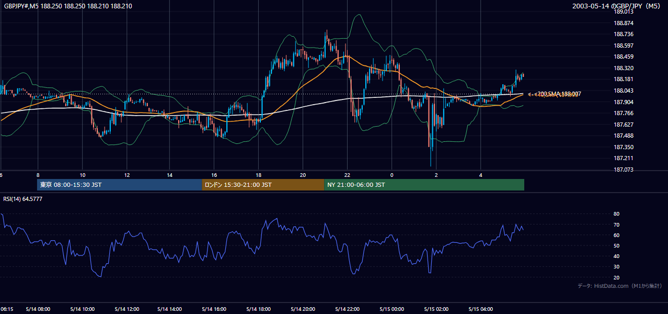668x314 pixels.
Task: Click the 5/14 22:00 time label
Action: tap(348, 309)
